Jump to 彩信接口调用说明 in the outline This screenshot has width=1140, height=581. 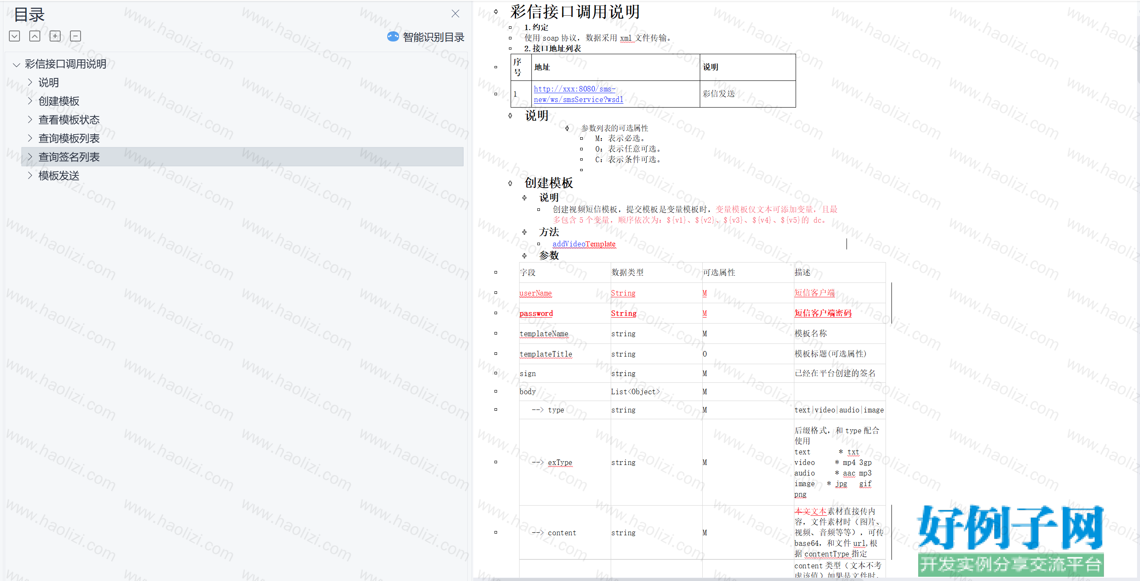click(x=65, y=64)
